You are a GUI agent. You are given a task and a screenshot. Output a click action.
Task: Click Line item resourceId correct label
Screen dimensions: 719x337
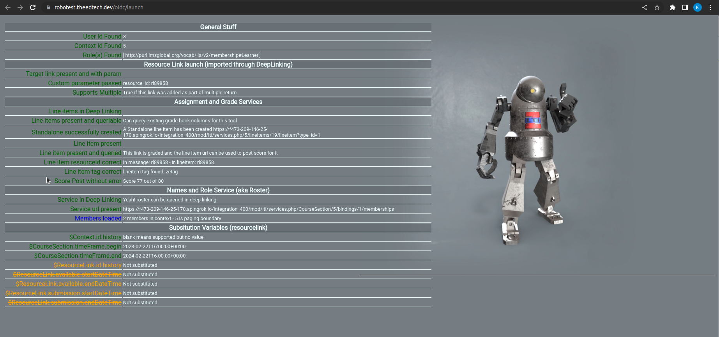click(x=83, y=162)
